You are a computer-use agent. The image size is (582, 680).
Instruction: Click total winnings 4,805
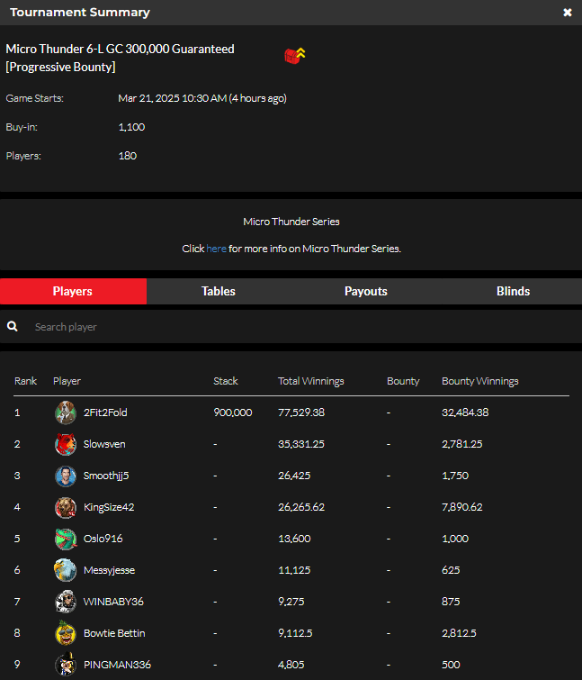(291, 665)
